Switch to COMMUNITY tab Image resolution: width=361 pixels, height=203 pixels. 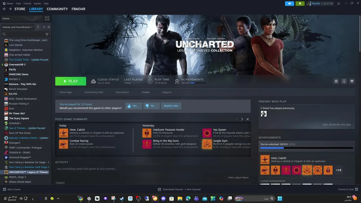(57, 9)
